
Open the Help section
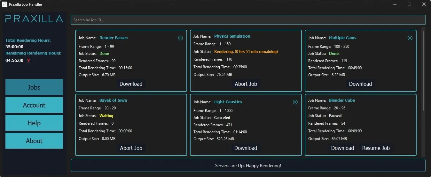[34, 123]
